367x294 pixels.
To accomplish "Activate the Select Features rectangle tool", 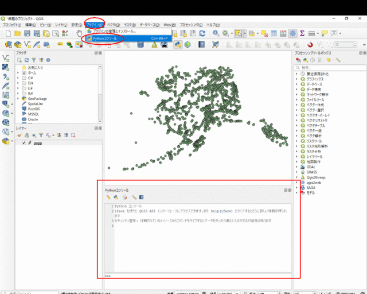I will (239, 33).
